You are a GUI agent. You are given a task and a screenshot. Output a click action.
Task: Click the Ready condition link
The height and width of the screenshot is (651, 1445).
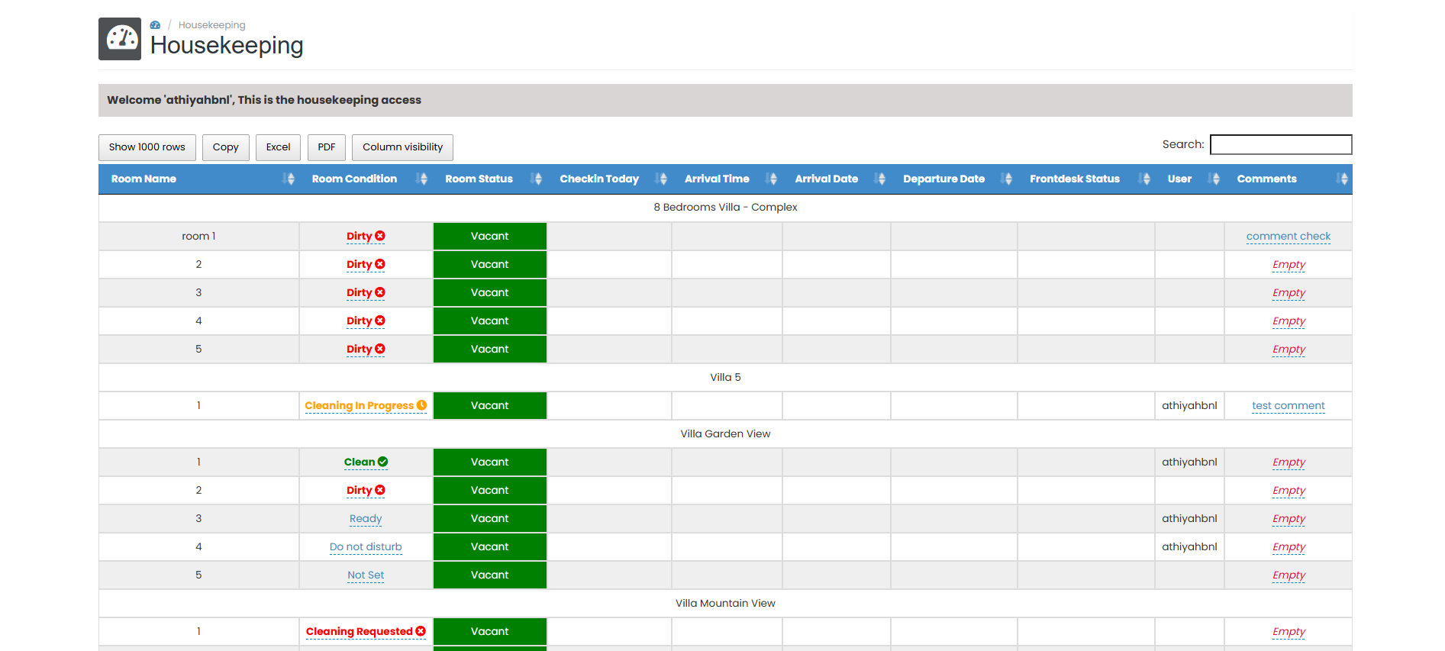pyautogui.click(x=366, y=519)
